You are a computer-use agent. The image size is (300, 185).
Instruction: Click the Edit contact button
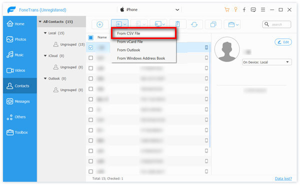[x=283, y=42]
